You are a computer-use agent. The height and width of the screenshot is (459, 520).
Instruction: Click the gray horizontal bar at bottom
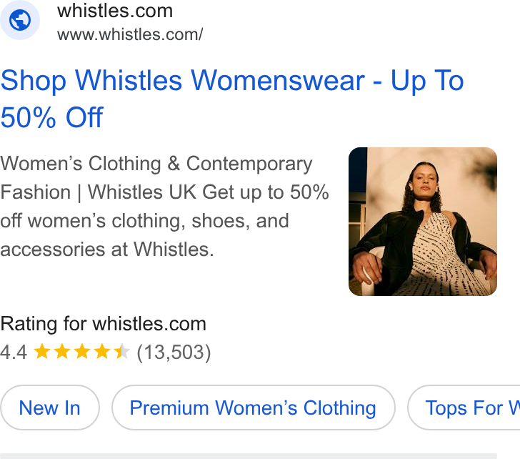coord(249,456)
